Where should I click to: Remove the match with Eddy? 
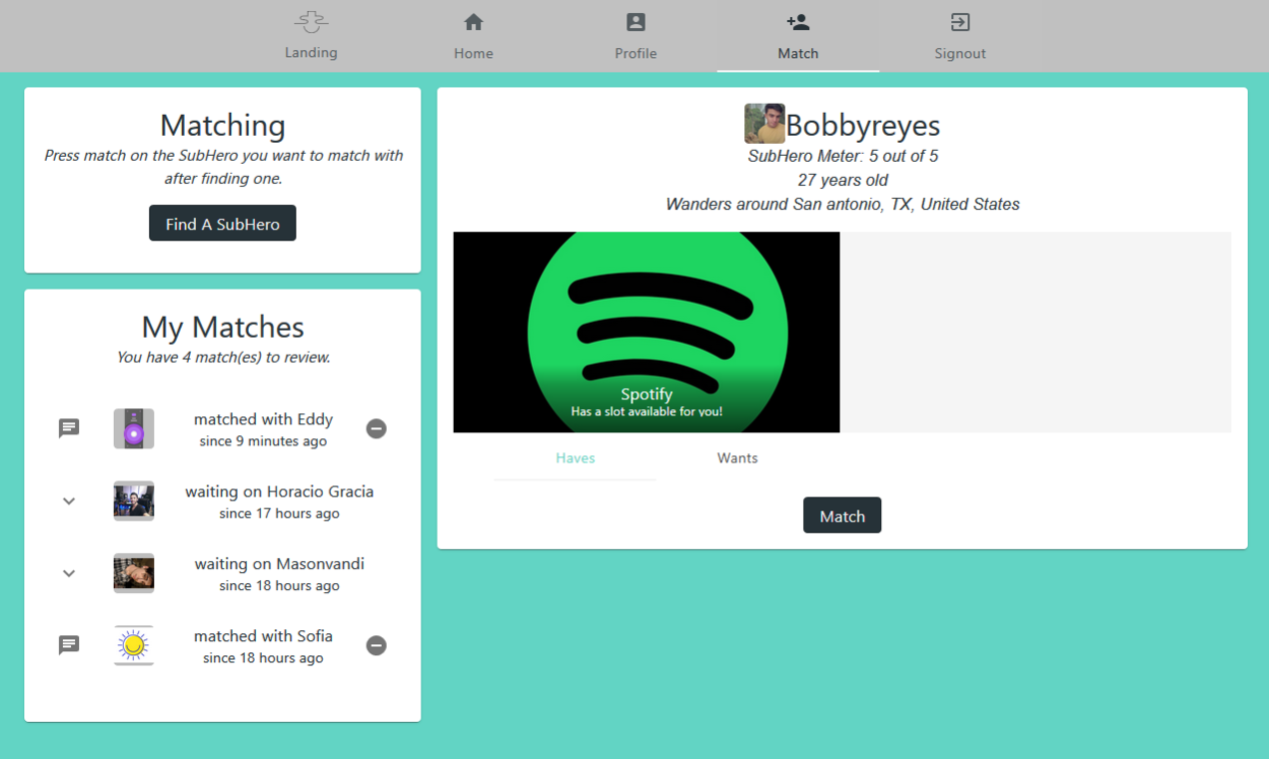coord(376,428)
